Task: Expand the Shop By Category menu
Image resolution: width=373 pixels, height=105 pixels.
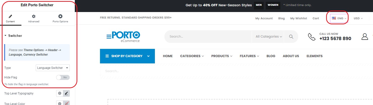Action: pos(127,56)
